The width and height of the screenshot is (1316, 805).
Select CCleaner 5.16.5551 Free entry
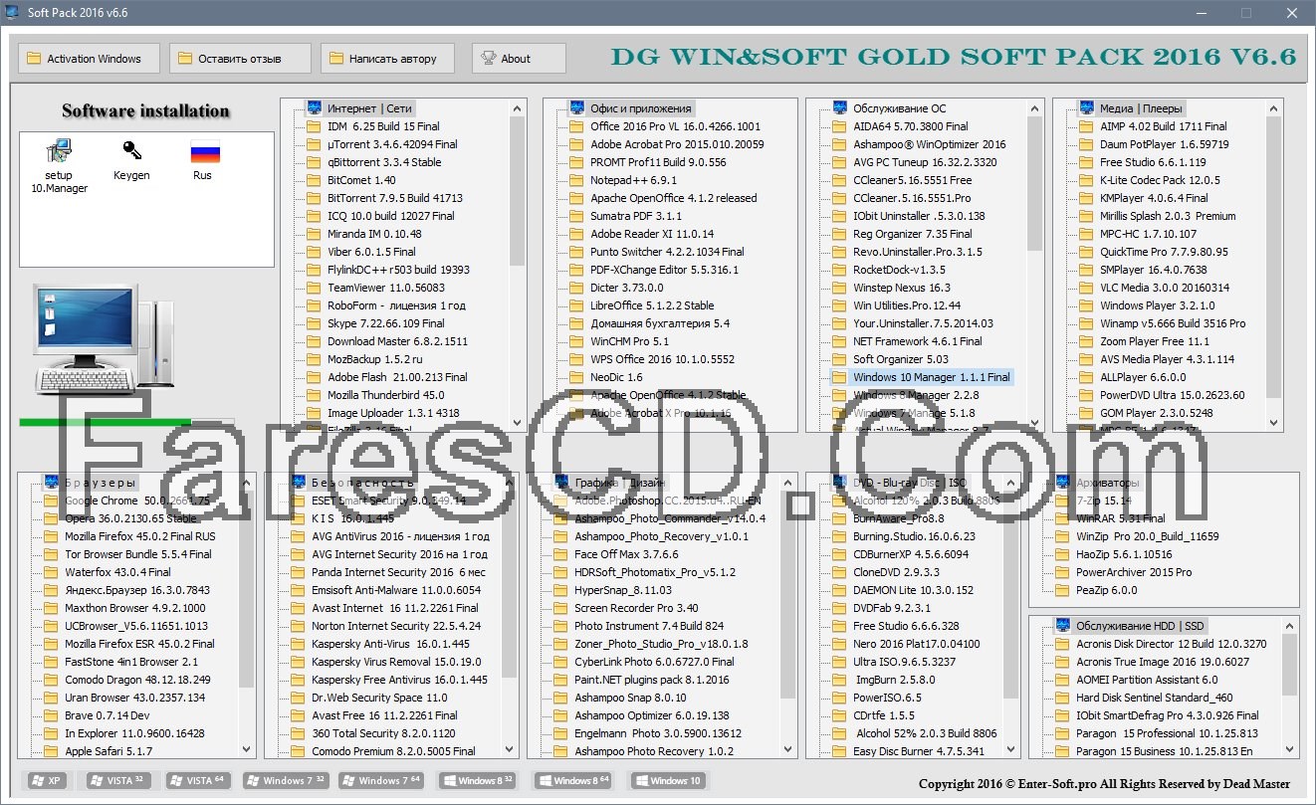pyautogui.click(x=912, y=180)
